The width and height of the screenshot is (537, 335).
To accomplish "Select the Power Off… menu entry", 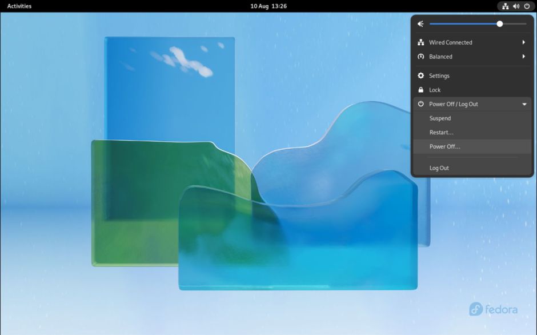I will pos(444,146).
